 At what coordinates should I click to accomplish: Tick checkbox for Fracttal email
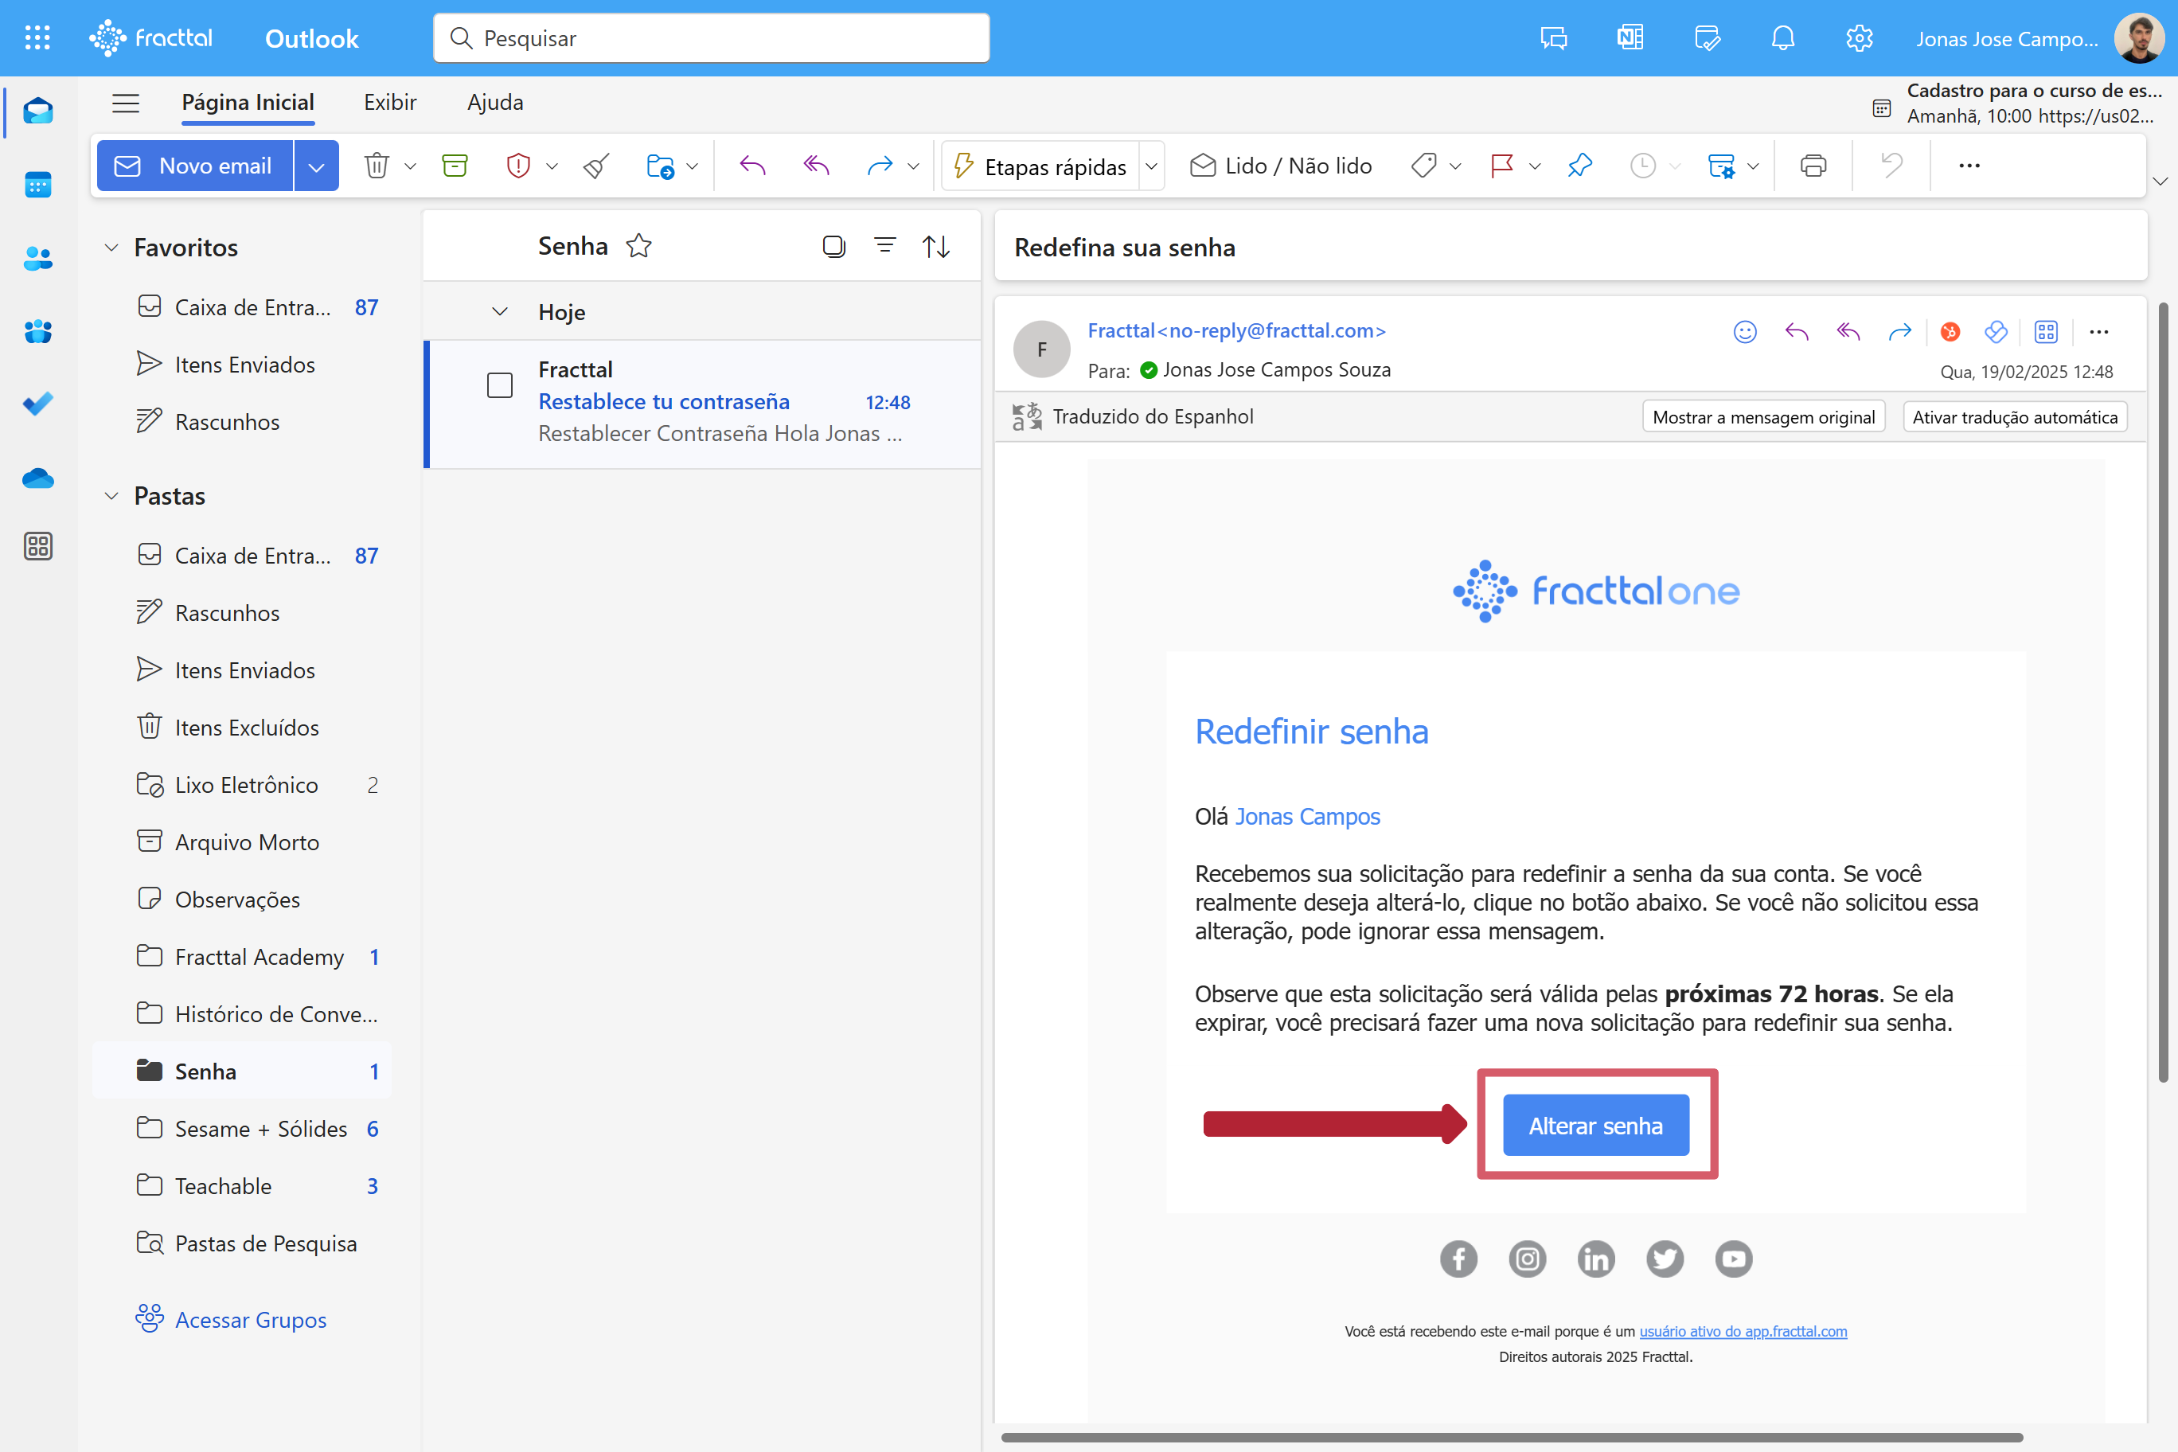coord(500,385)
